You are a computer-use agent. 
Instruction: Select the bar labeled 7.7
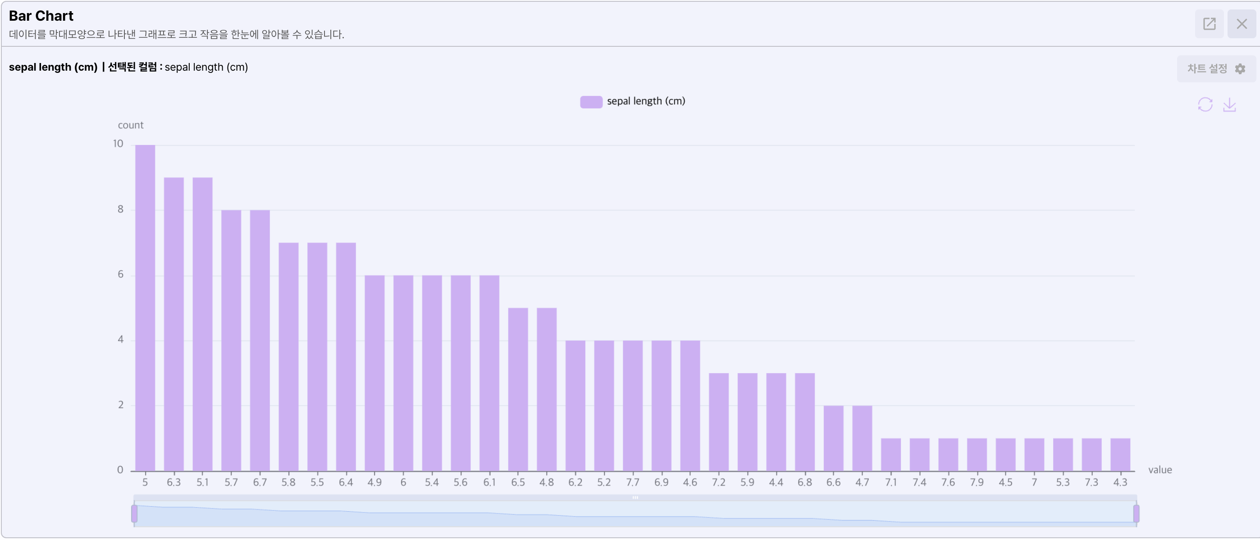pyautogui.click(x=632, y=405)
